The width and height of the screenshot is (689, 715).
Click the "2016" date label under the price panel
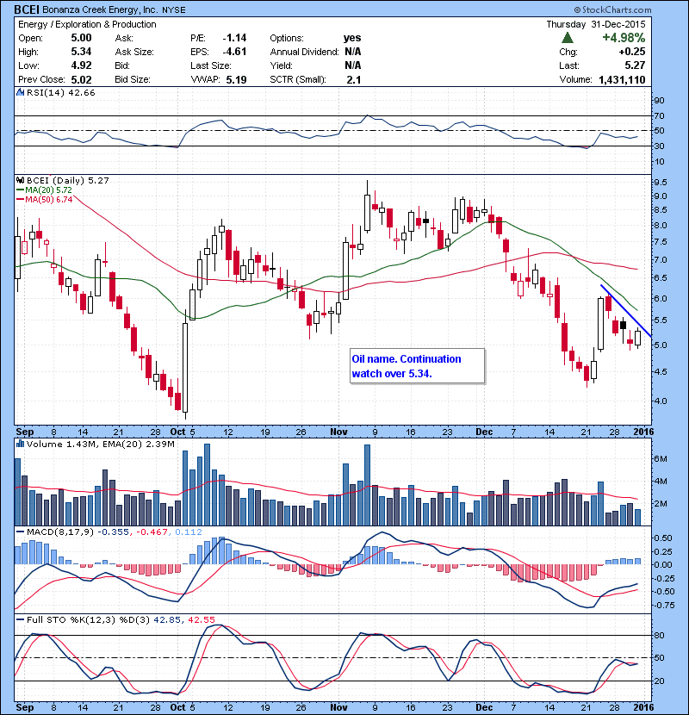pyautogui.click(x=643, y=432)
